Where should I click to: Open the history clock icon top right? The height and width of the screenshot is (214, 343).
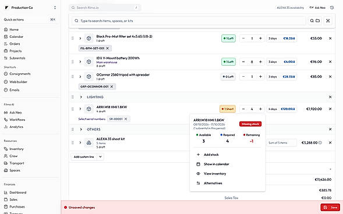[x=332, y=8]
